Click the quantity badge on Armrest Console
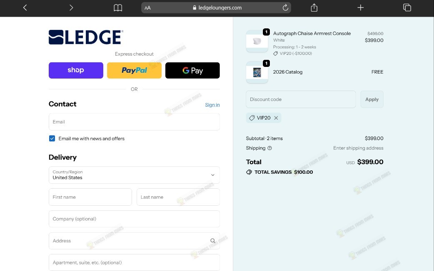The image size is (434, 271). (x=266, y=32)
